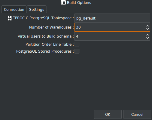This screenshot has width=152, height=120.
Task: Increase the Number of Warehouses value
Action: [147, 26]
